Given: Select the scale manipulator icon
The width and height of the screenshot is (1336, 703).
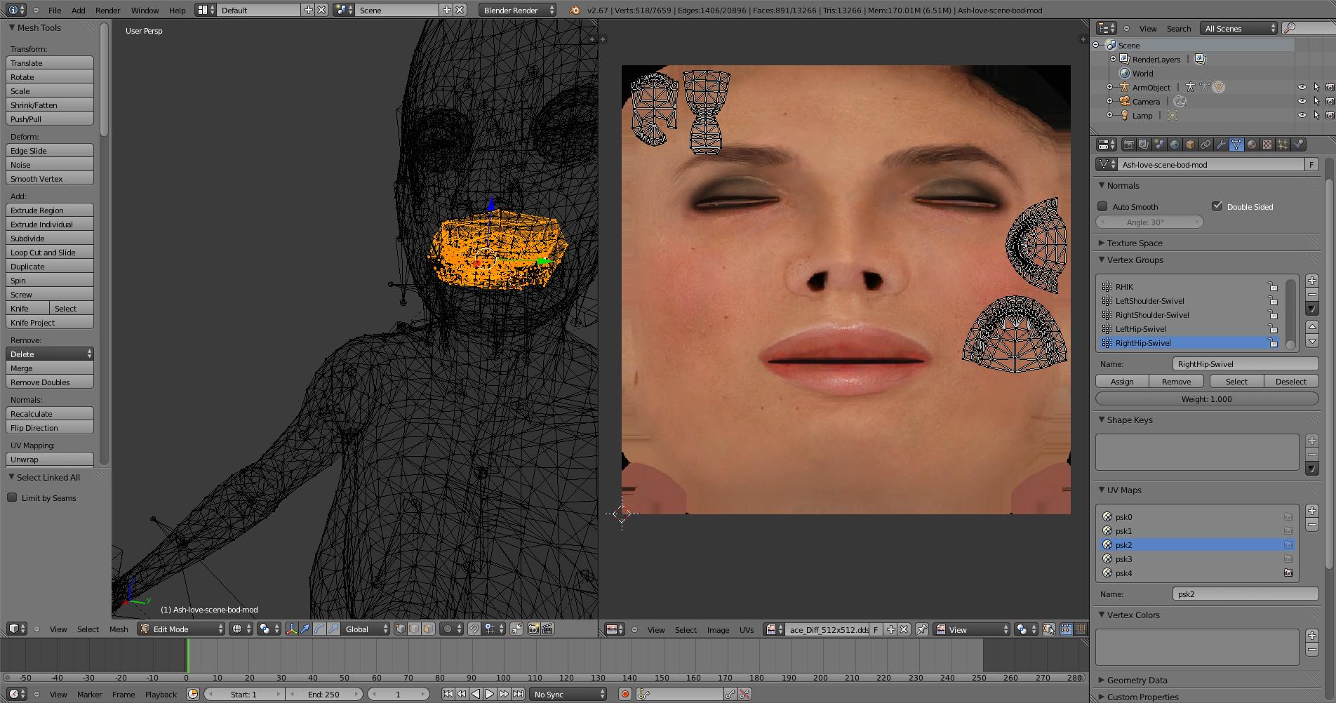Looking at the screenshot, I should [x=333, y=629].
